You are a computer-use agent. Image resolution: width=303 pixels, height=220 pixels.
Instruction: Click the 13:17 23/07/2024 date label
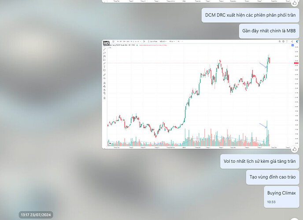click(x=36, y=215)
